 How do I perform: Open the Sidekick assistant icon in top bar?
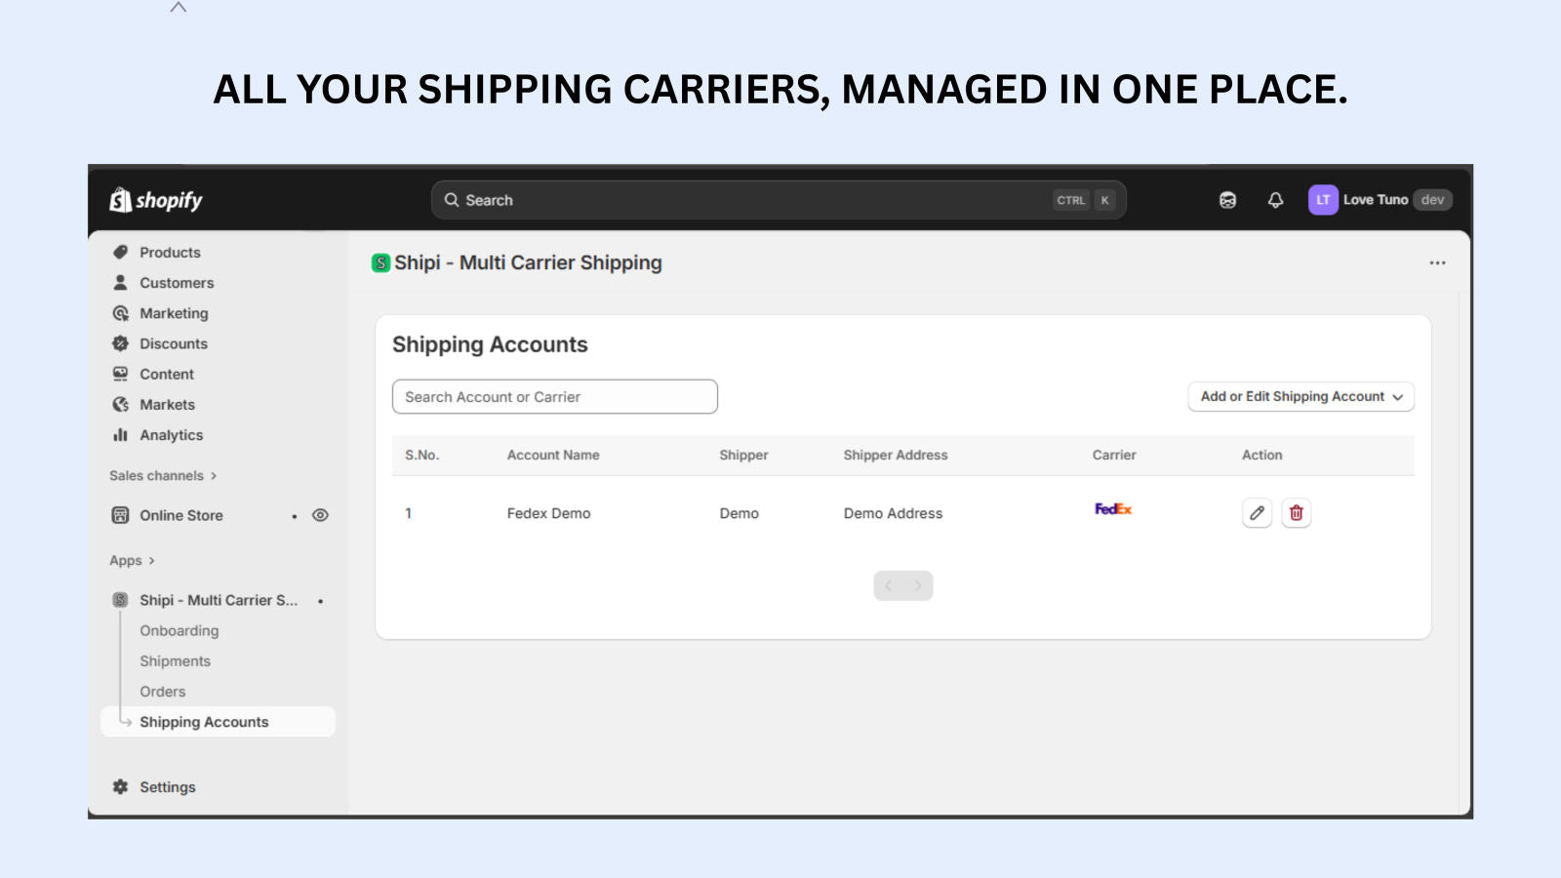click(1227, 200)
